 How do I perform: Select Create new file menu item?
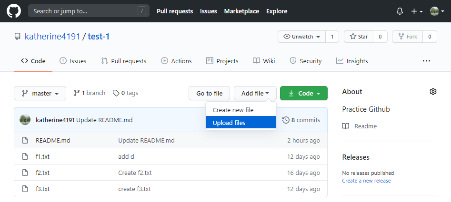[x=241, y=110]
